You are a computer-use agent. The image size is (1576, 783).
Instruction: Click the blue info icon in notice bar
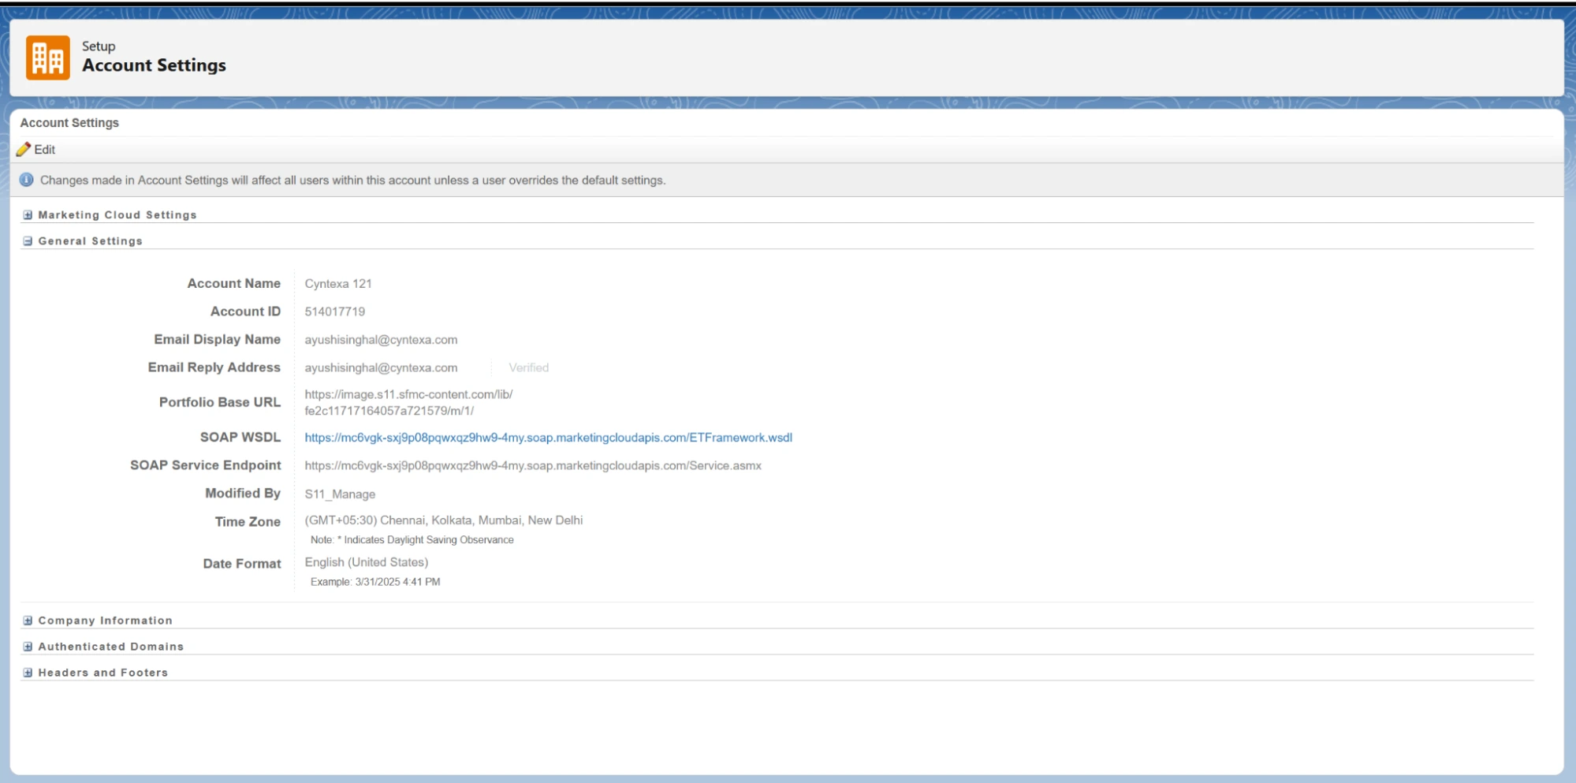tap(26, 180)
